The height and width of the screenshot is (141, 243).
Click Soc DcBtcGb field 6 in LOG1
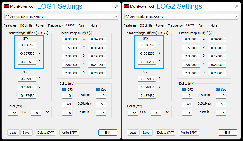pos(101,113)
